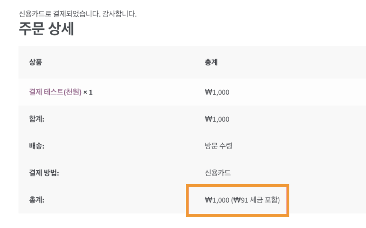The image size is (366, 228).
Task: Click the 배송: row label
Action: pyautogui.click(x=37, y=146)
